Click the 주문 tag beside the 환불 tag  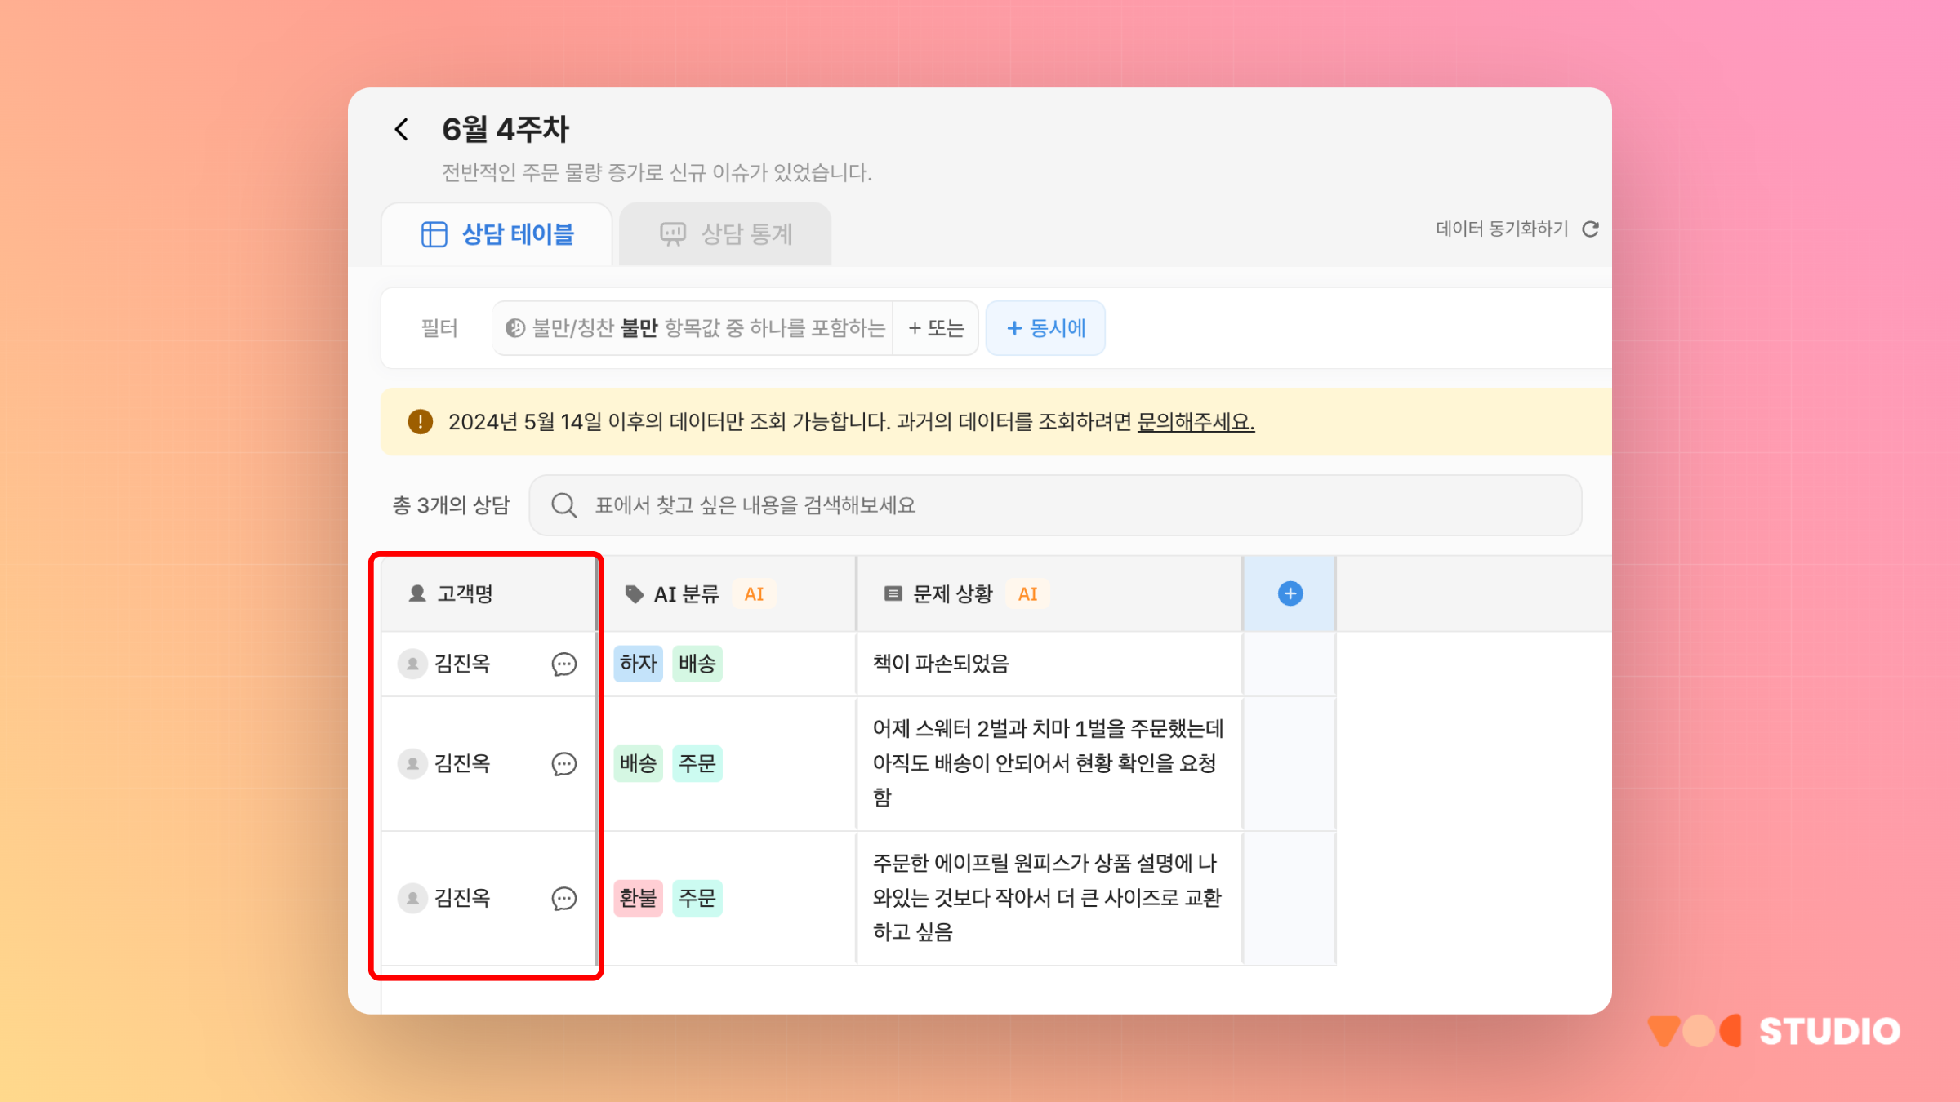click(x=697, y=899)
